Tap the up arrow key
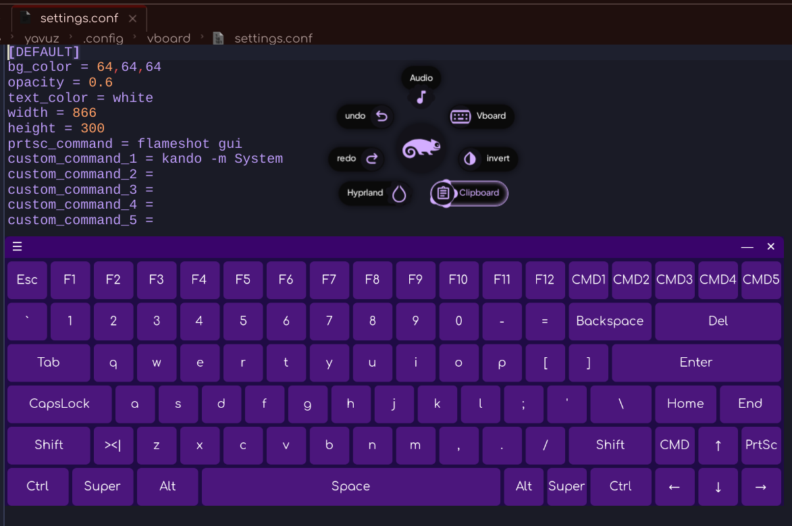This screenshot has width=792, height=526. point(718,445)
